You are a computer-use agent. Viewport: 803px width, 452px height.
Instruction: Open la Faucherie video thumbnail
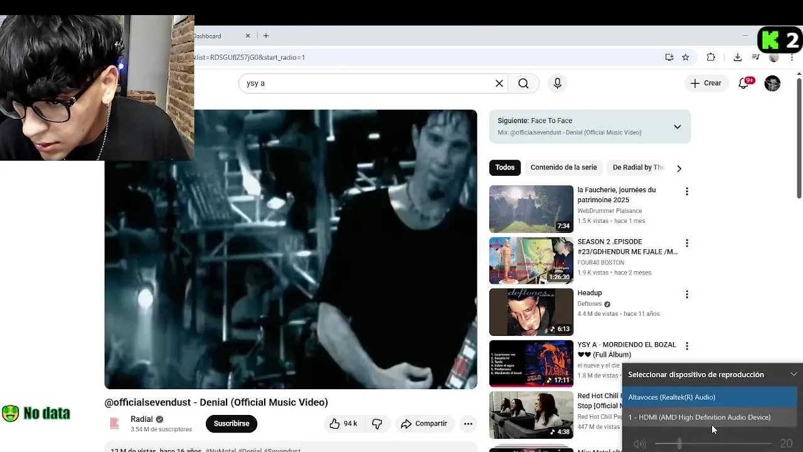click(531, 209)
